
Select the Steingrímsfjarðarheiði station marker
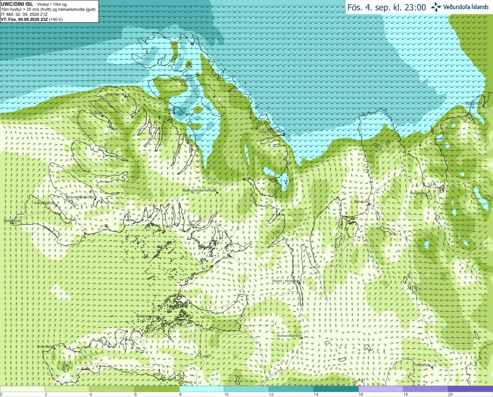(x=217, y=193)
